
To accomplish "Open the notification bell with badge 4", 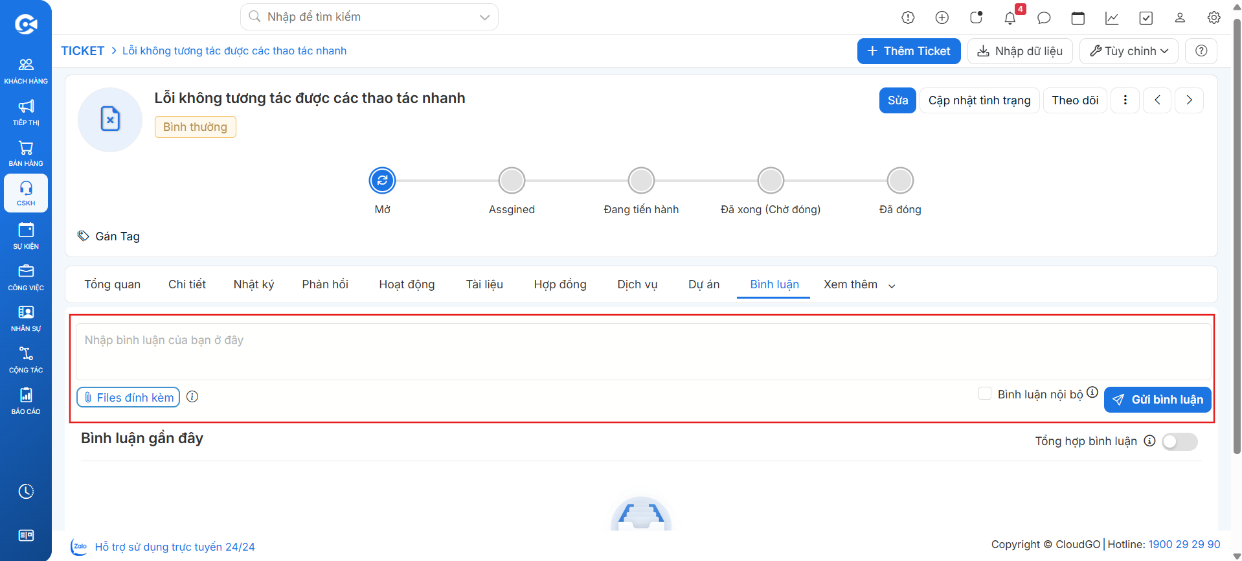I will point(1010,17).
